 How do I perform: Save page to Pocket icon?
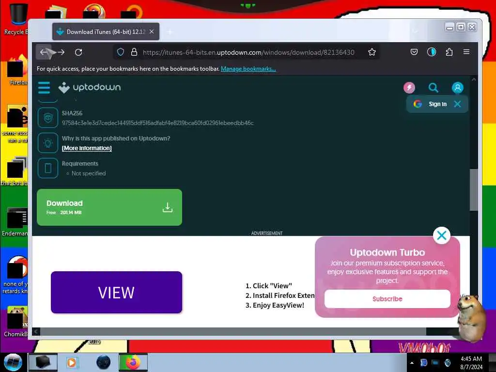[414, 52]
